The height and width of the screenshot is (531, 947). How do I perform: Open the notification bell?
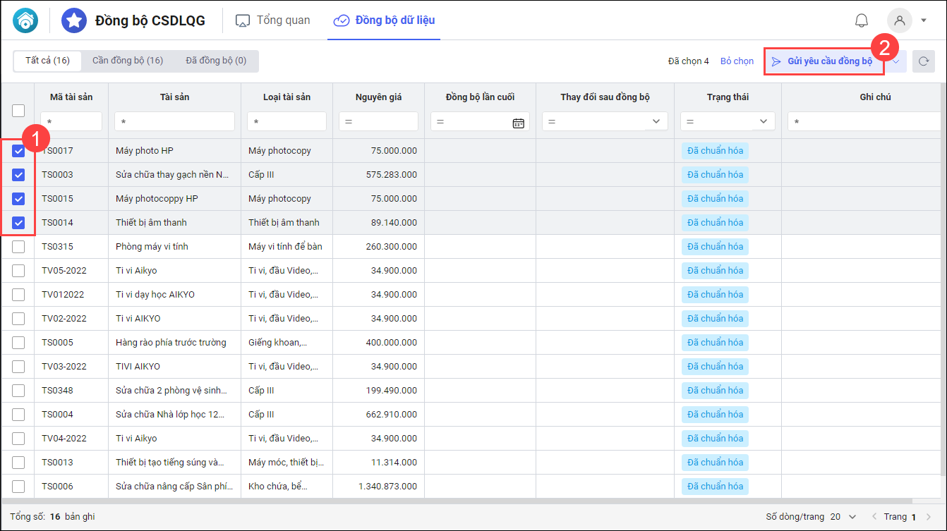click(861, 20)
